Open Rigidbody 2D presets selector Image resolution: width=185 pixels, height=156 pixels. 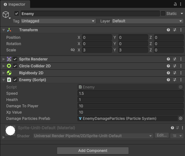[175, 73]
